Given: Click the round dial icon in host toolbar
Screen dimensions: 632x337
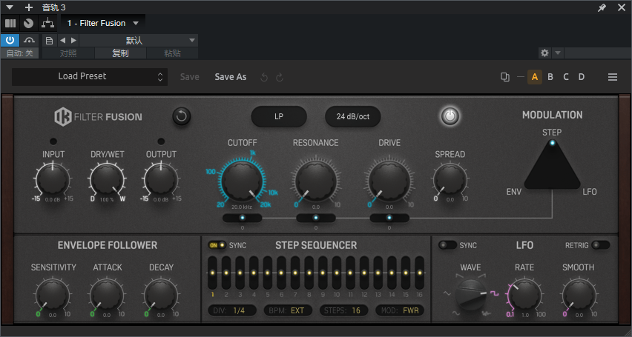Looking at the screenshot, I should 28,24.
